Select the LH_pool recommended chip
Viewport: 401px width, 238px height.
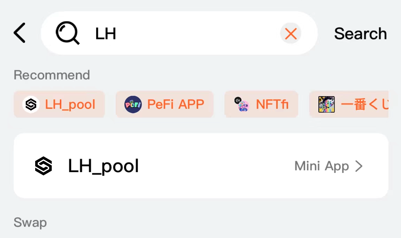point(59,104)
